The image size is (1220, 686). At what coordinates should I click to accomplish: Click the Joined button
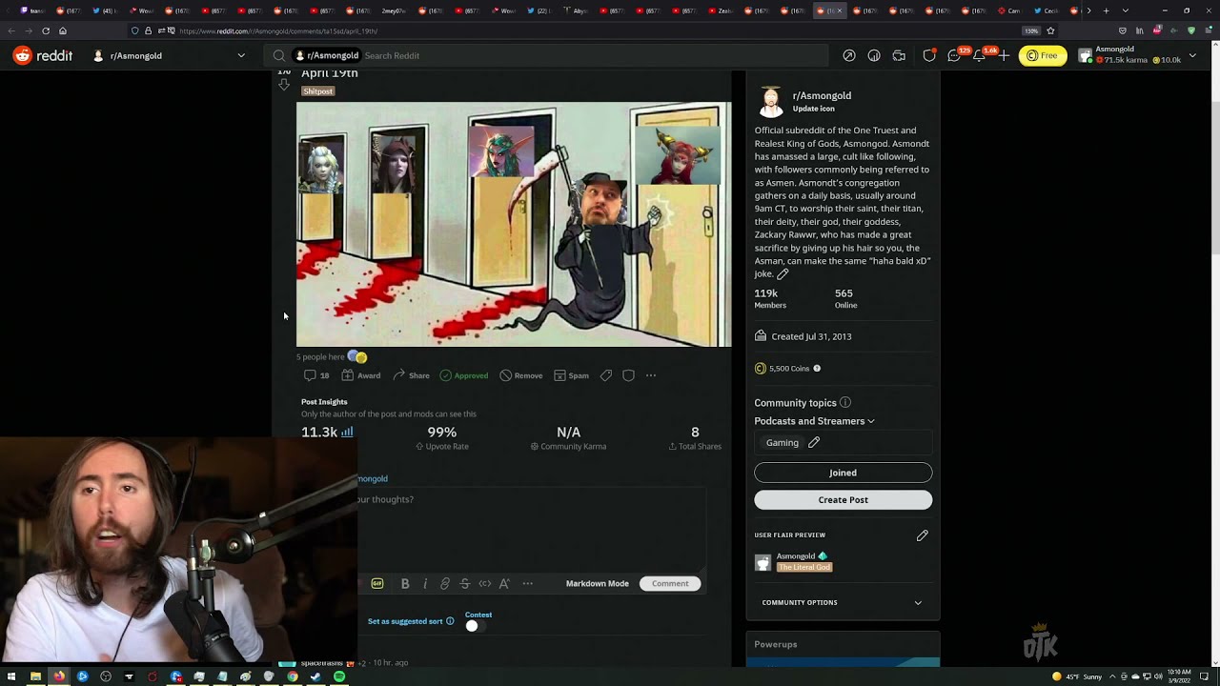click(x=844, y=473)
